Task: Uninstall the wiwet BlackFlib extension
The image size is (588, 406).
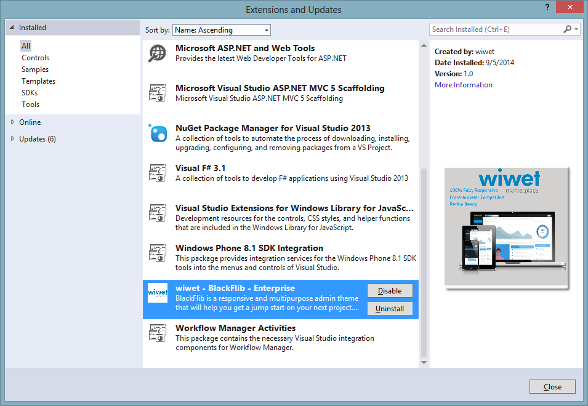Action: pos(389,309)
